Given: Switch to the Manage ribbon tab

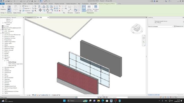Looking at the screenshot, I should point(85,4).
